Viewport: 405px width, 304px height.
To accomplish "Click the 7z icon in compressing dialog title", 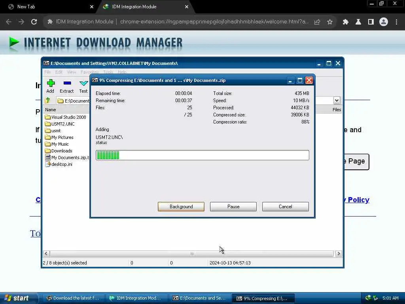I will click(x=95, y=80).
